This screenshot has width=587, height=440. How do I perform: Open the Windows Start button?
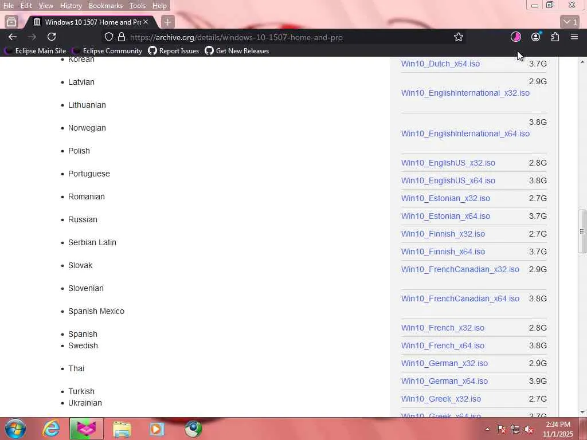click(x=15, y=429)
